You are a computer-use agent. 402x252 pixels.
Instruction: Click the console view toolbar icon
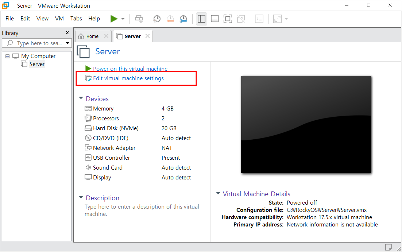[259, 19]
